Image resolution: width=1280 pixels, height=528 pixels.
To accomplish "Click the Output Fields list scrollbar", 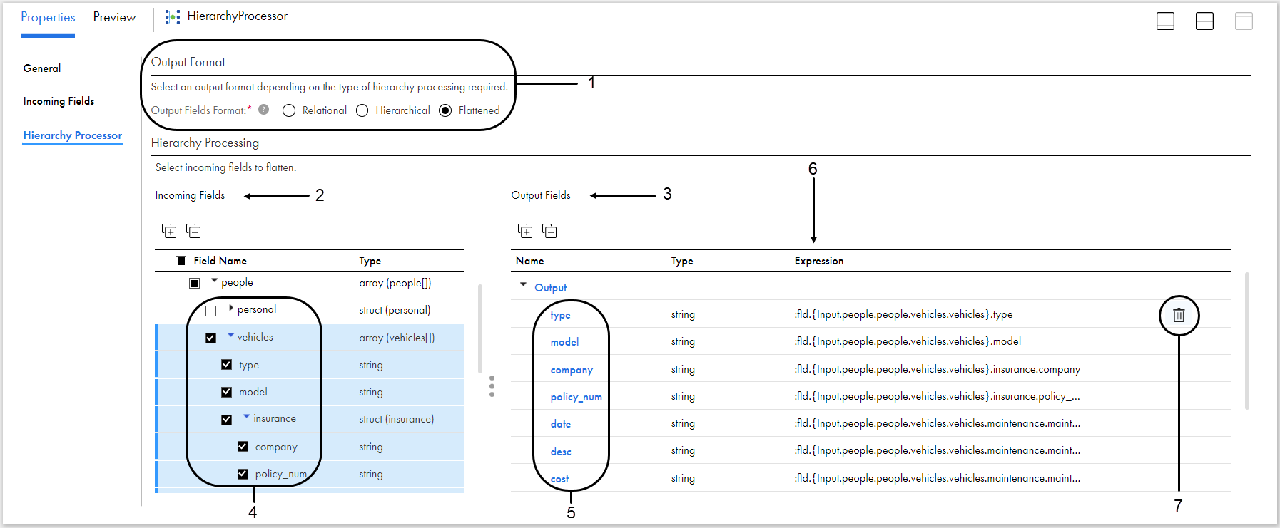I will click(1247, 341).
